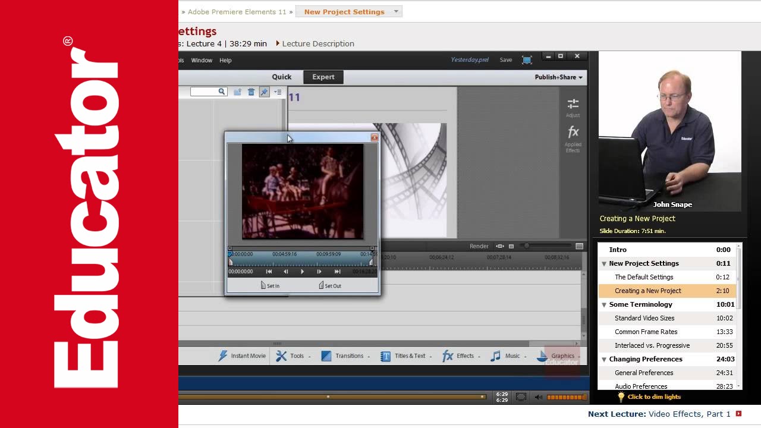Open the Applied Effects fx panel
Image resolution: width=761 pixels, height=428 pixels.
click(573, 139)
